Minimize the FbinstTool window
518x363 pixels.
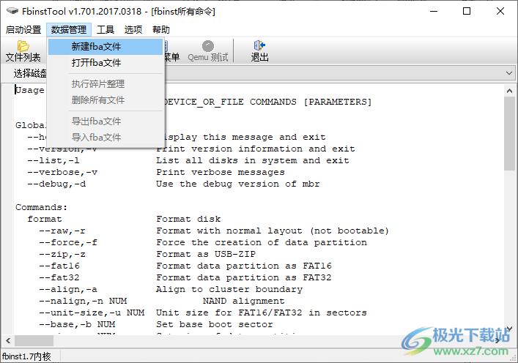434,11
